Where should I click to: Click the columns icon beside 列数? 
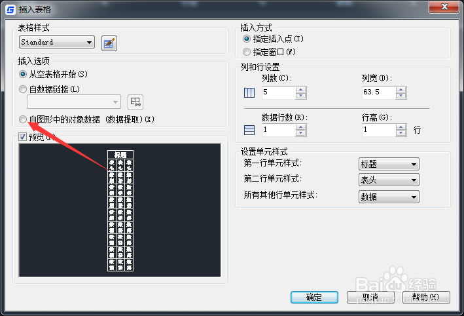(249, 92)
